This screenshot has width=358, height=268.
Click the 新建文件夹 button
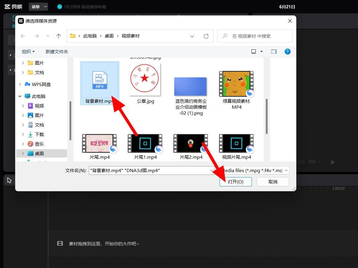click(x=57, y=52)
